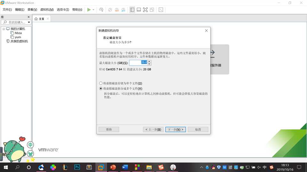Open the League of Legends taskbar icon
The image size is (307, 172).
[65, 167]
